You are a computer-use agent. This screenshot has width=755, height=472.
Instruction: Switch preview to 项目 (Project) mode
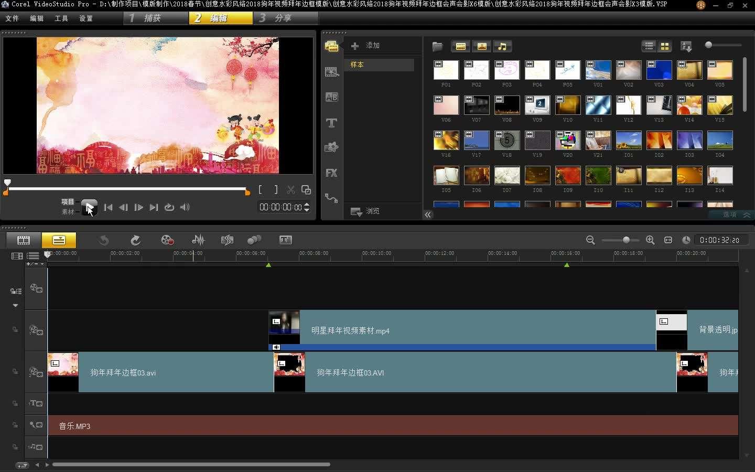pyautogui.click(x=68, y=201)
